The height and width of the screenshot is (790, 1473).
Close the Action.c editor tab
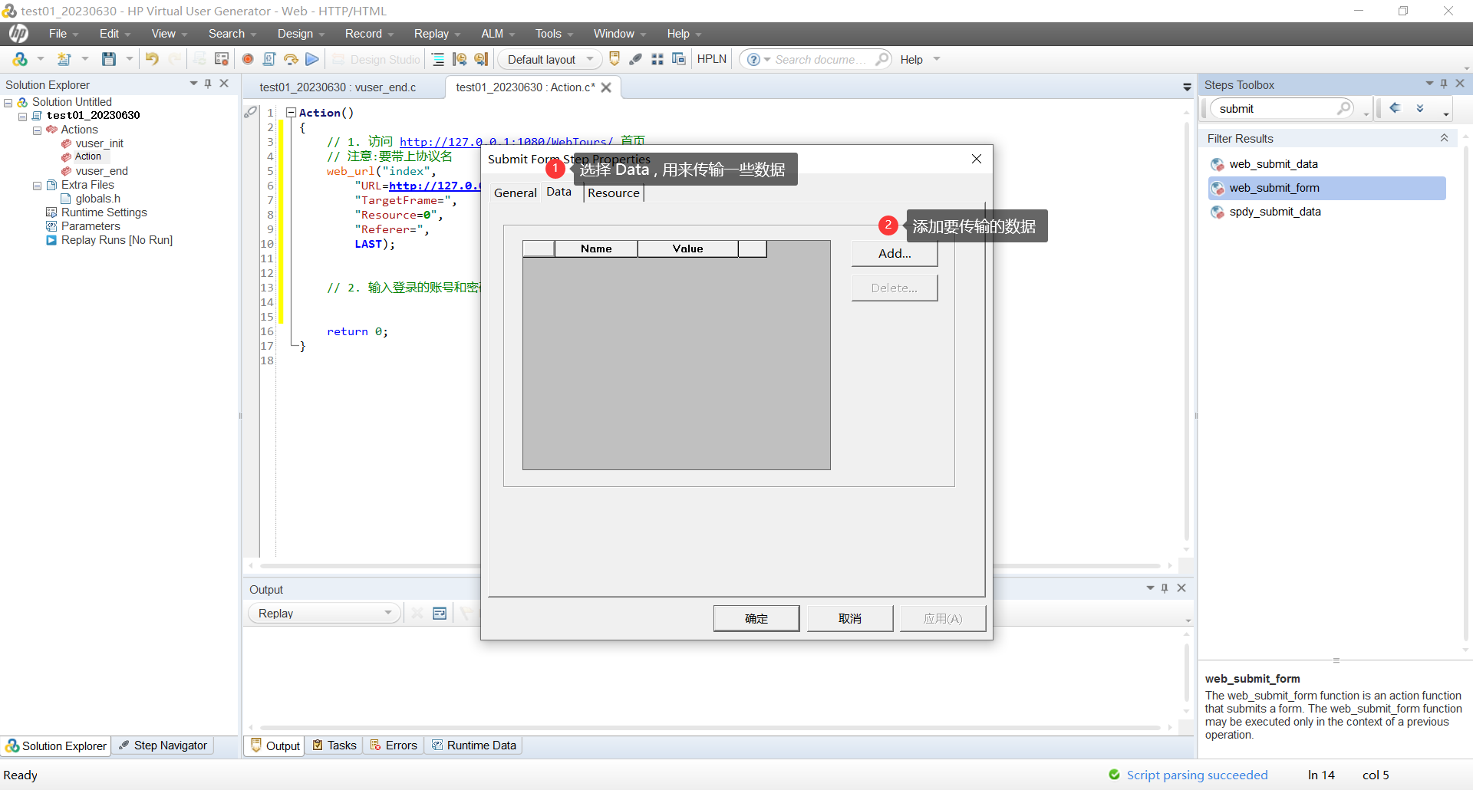[606, 87]
